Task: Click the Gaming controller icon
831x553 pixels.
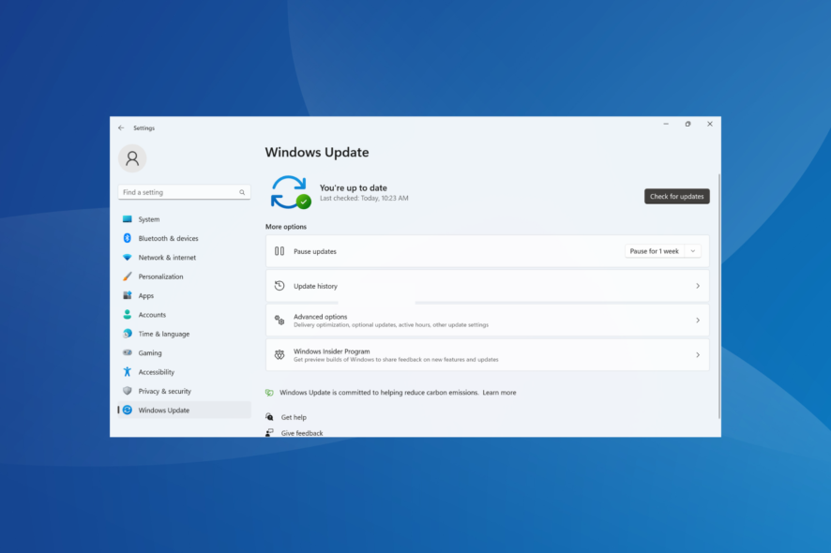Action: pyautogui.click(x=128, y=352)
